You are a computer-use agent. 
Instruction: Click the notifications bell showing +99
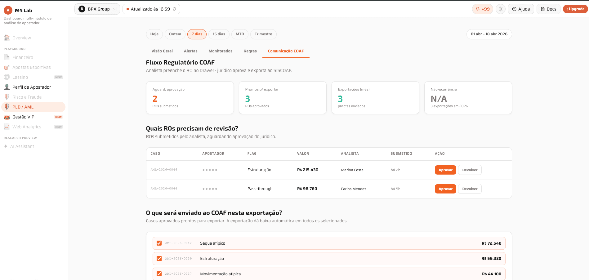pyautogui.click(x=482, y=9)
